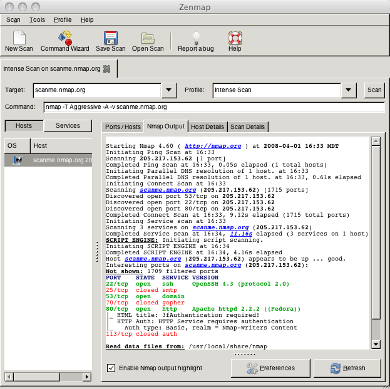Click the 70/tcp closed gopher output line
The height and width of the screenshot is (389, 390).
tap(145, 303)
